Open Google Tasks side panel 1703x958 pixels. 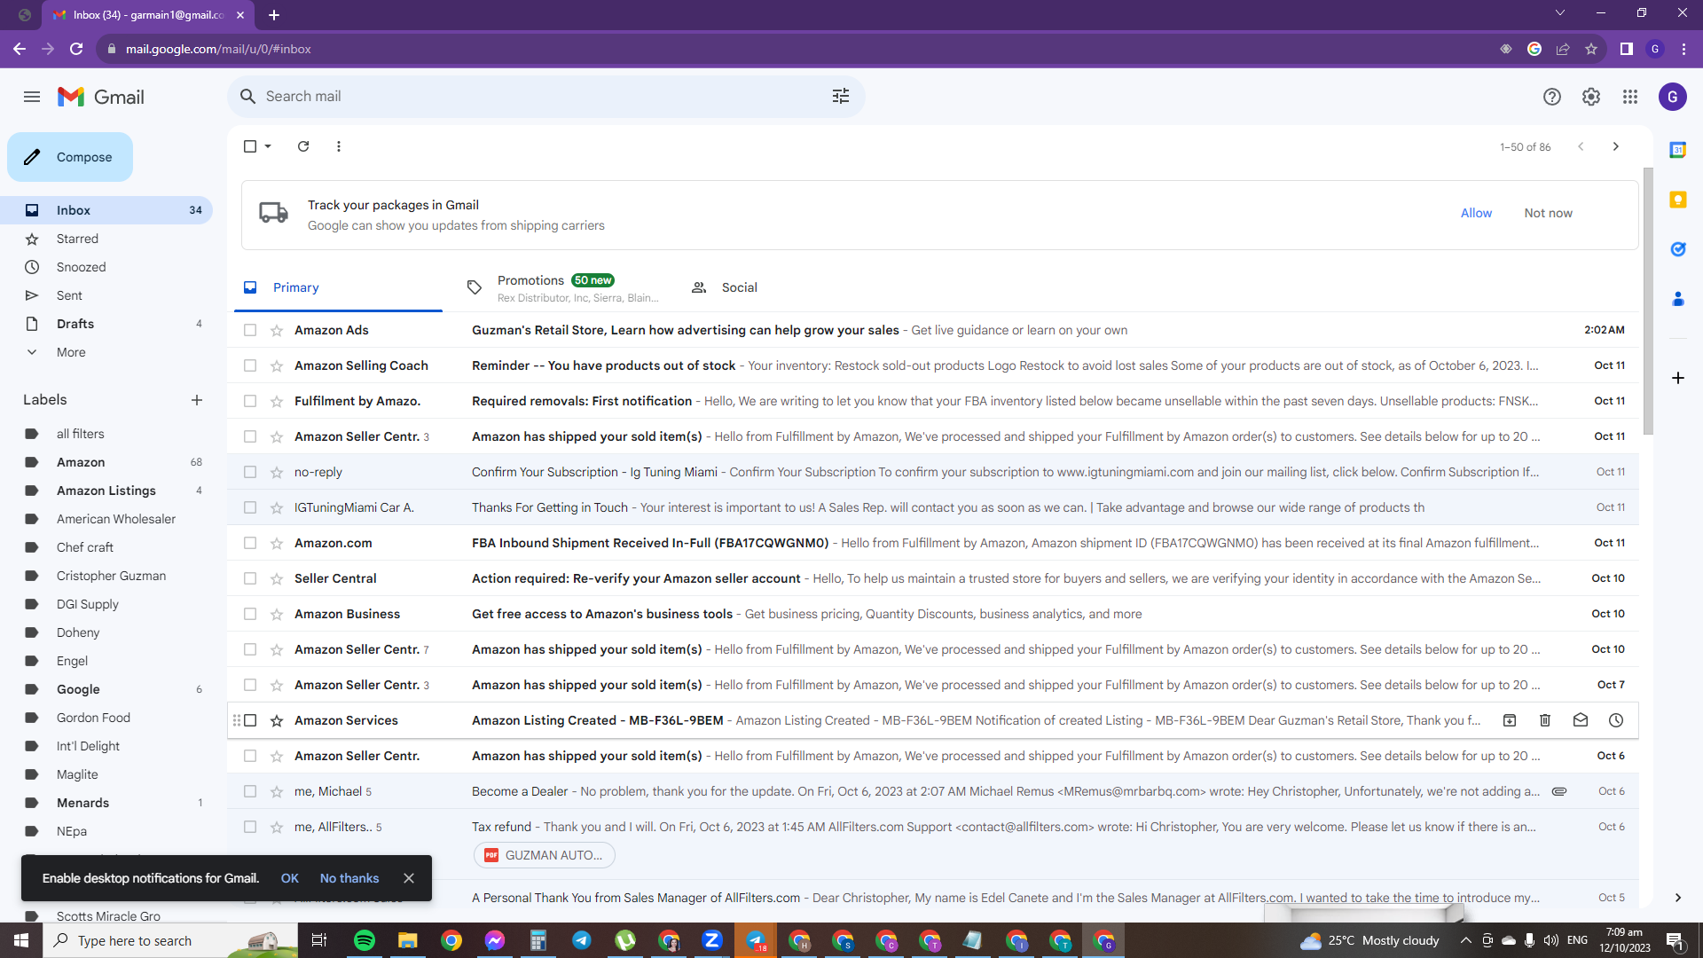point(1678,249)
